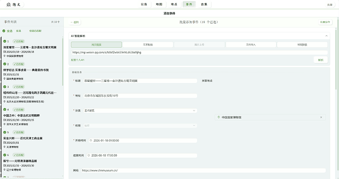Uncheck event 3 经纬织山河
This screenshot has width=339, height=179.
(4, 87)
